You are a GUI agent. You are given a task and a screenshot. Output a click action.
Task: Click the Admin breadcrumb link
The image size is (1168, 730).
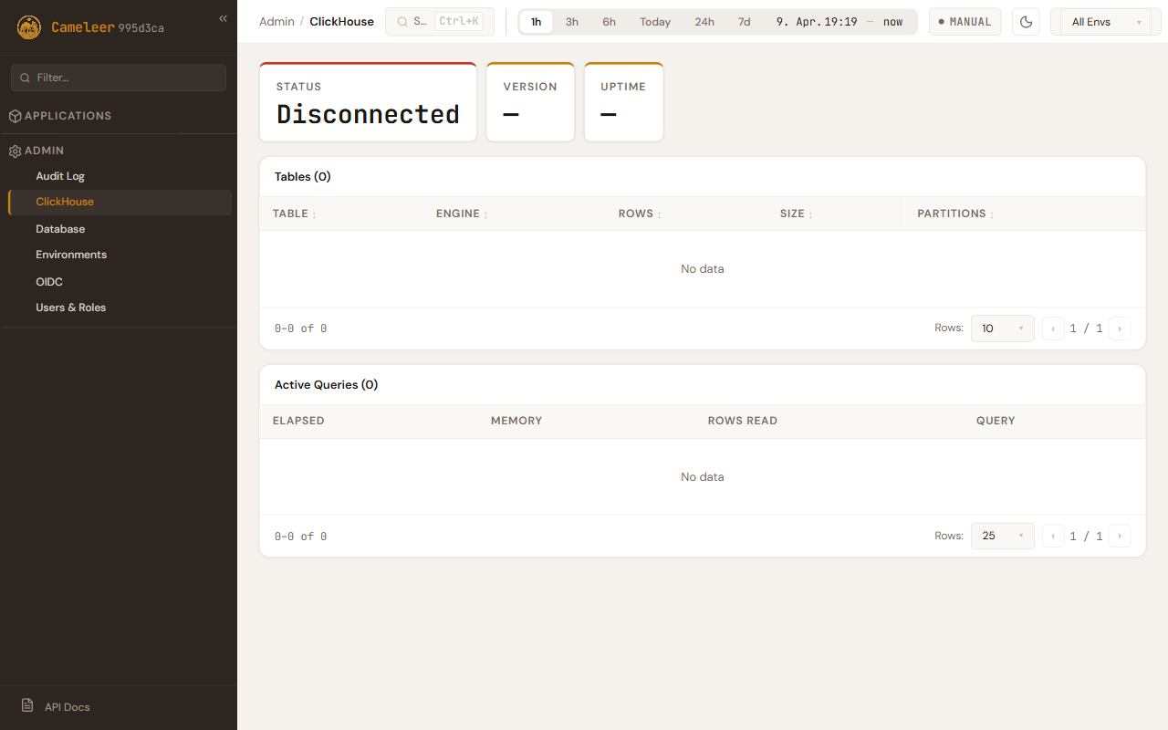click(x=276, y=22)
